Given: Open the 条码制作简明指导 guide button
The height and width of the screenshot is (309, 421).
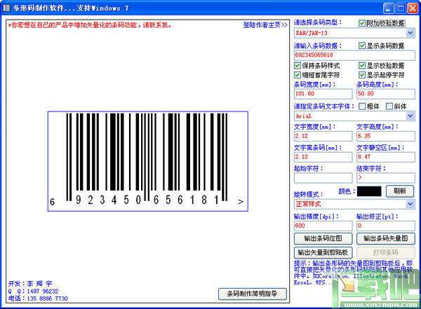Looking at the screenshot, I should [x=253, y=294].
